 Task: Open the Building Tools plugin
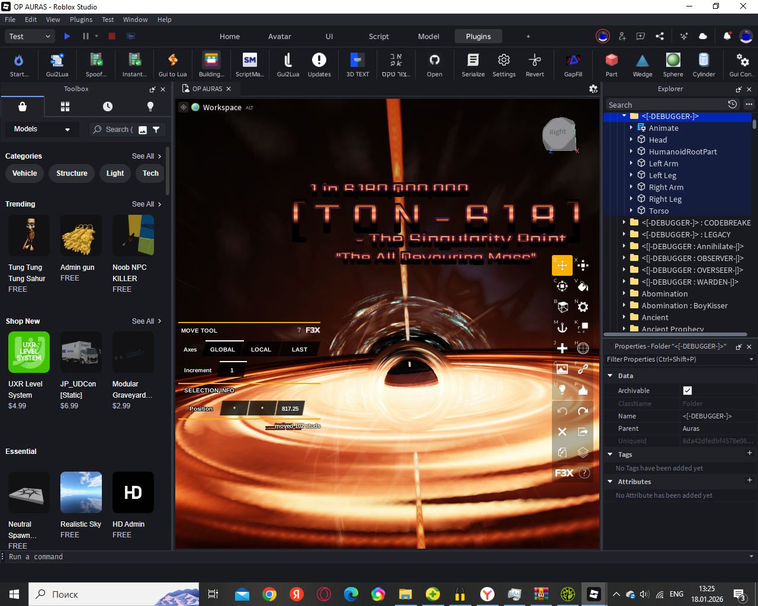click(211, 64)
